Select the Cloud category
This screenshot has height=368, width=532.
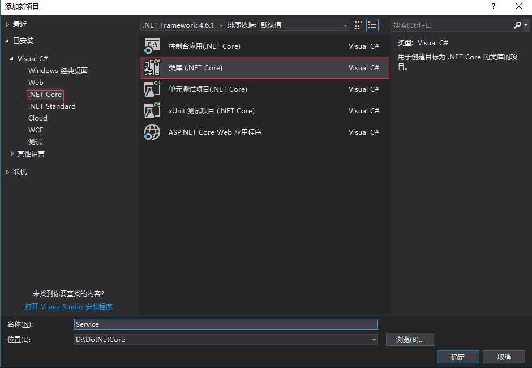click(x=38, y=118)
